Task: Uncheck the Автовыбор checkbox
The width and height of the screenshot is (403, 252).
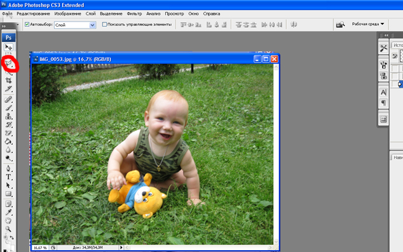Action: pyautogui.click(x=27, y=24)
